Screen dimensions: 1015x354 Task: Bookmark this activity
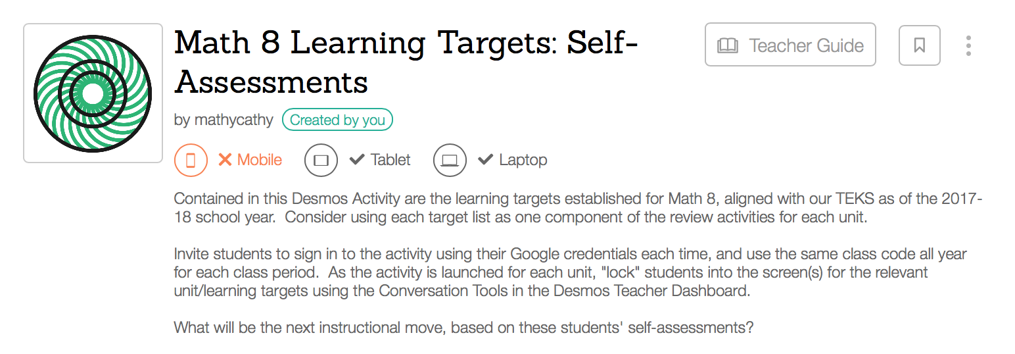pos(919,45)
